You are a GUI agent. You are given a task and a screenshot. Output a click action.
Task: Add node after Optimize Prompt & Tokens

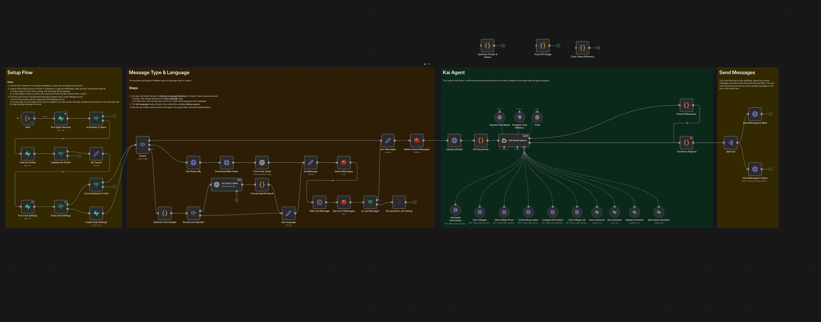pyautogui.click(x=503, y=46)
